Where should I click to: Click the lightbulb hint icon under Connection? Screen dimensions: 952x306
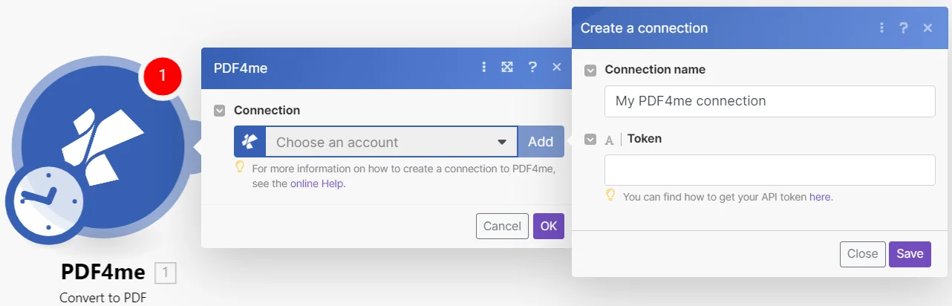(x=240, y=167)
